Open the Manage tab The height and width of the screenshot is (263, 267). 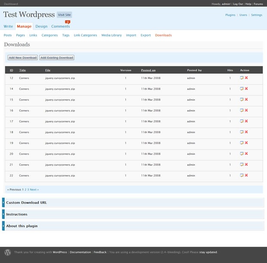click(24, 26)
